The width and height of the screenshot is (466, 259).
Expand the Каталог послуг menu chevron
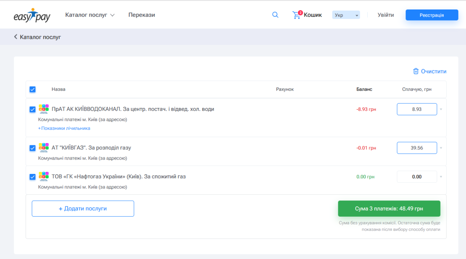pos(113,15)
